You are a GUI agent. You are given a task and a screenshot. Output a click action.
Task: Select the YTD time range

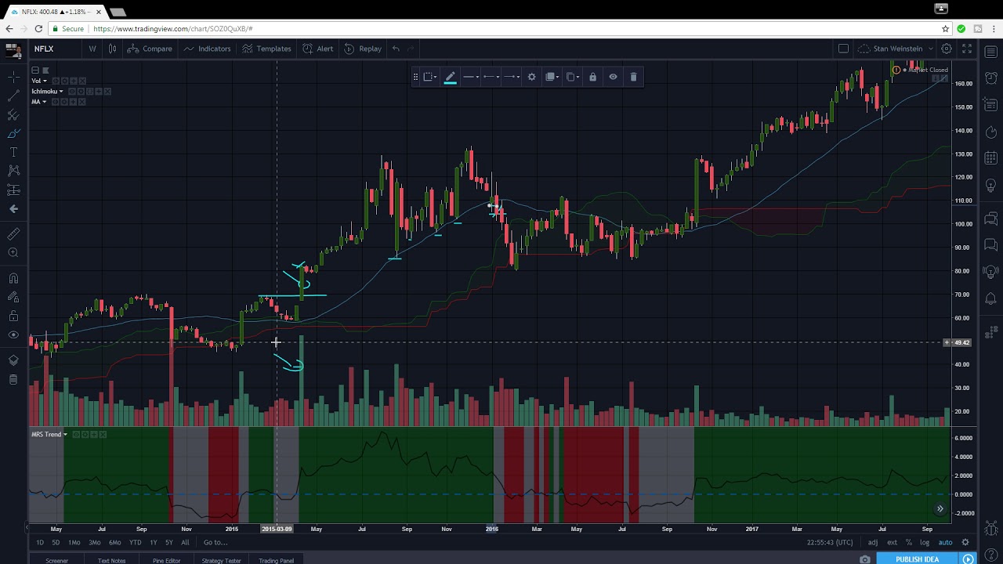tap(135, 542)
